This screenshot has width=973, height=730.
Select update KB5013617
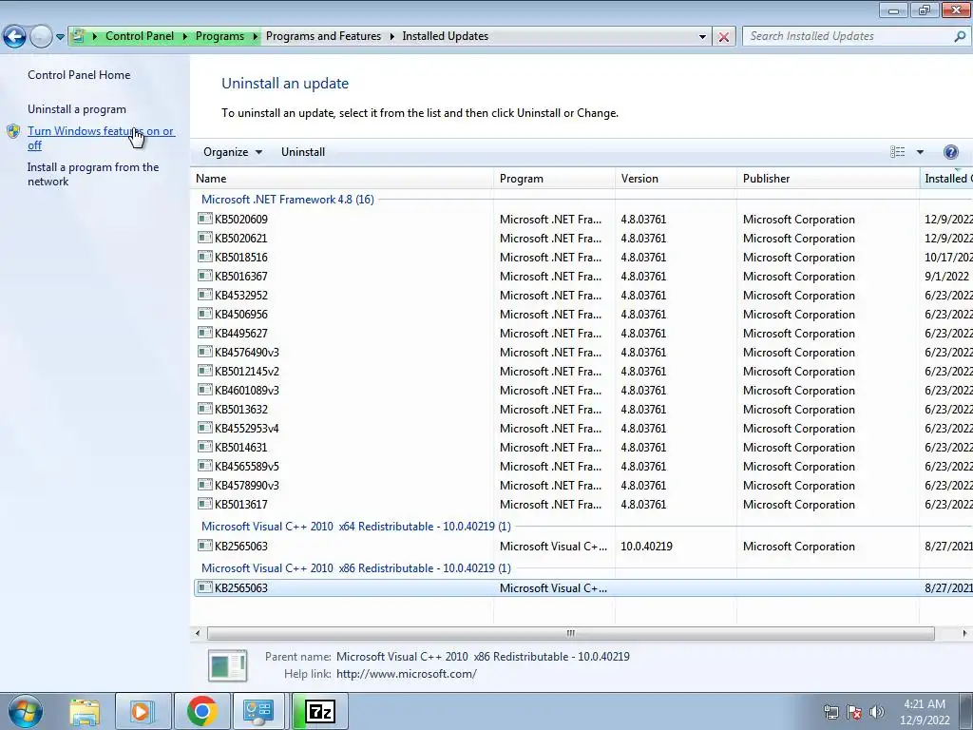click(241, 505)
